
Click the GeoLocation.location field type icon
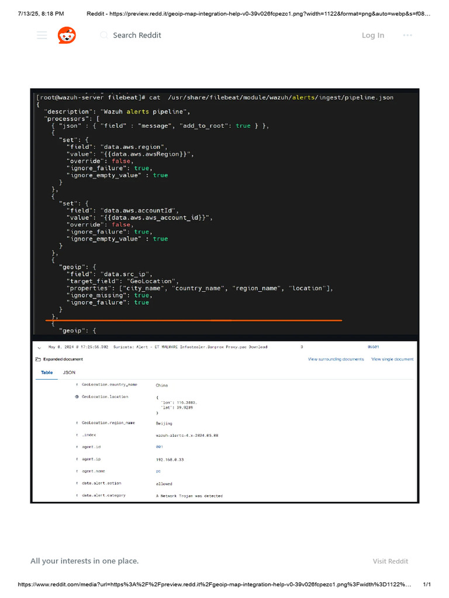[77, 397]
